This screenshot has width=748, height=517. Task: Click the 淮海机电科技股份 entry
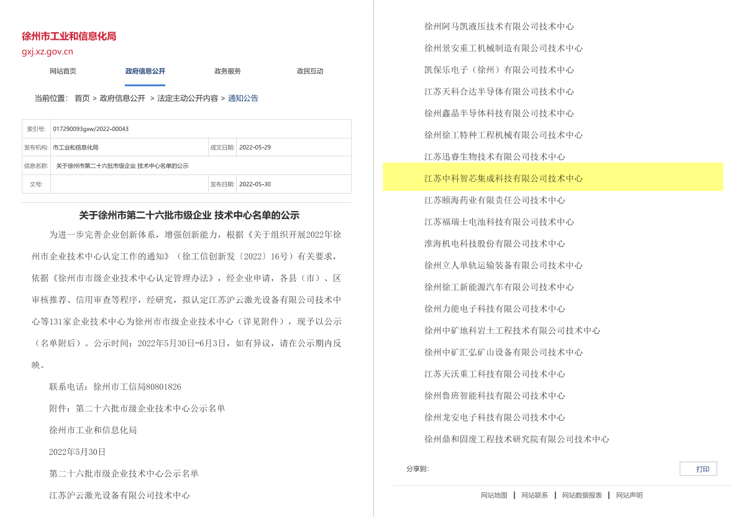pos(495,243)
